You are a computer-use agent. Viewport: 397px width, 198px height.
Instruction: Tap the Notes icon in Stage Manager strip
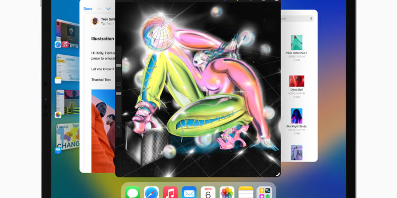(58, 80)
